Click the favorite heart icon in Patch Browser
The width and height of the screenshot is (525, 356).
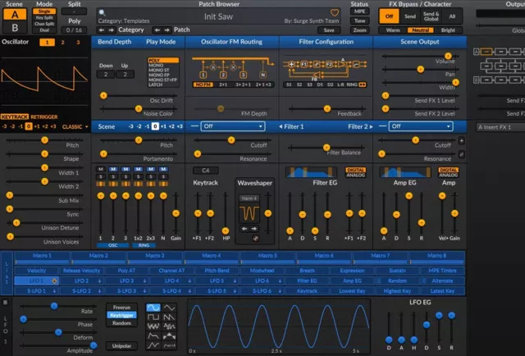tap(334, 12)
